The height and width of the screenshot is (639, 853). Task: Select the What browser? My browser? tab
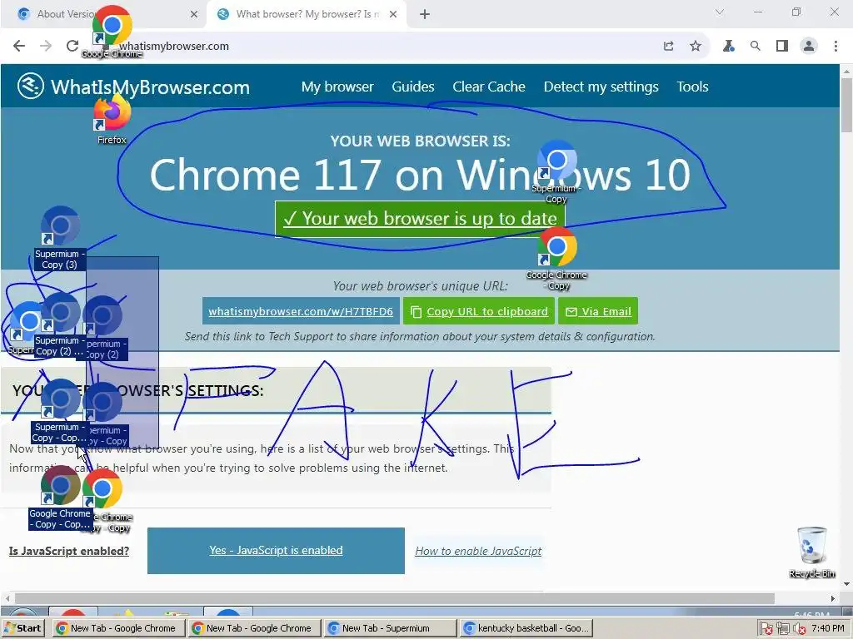pos(307,14)
